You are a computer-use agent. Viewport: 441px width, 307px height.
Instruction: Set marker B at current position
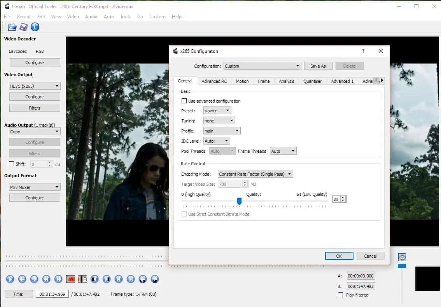(x=82, y=279)
